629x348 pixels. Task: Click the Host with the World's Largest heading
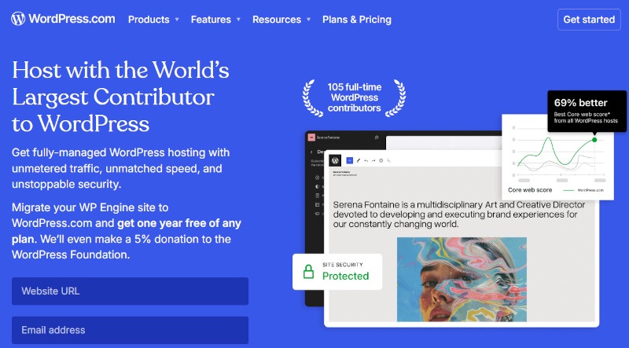[120, 97]
